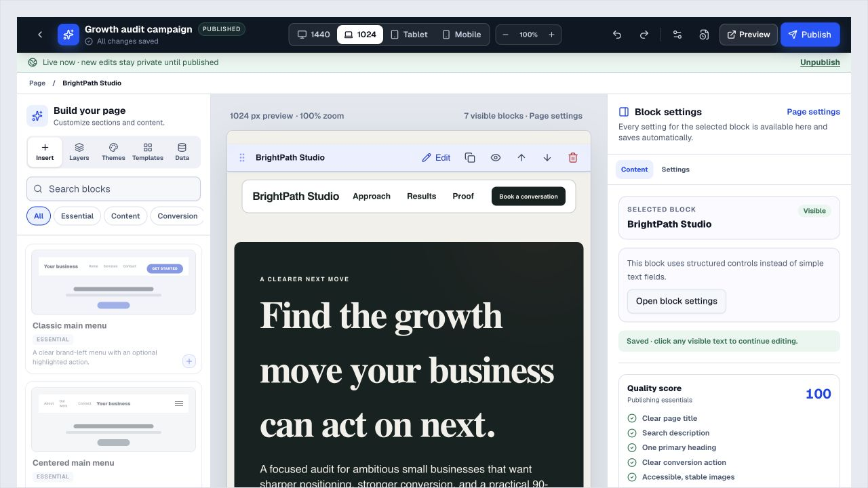Click the sparkle app logo in header
This screenshot has width=868, height=488.
coord(68,35)
